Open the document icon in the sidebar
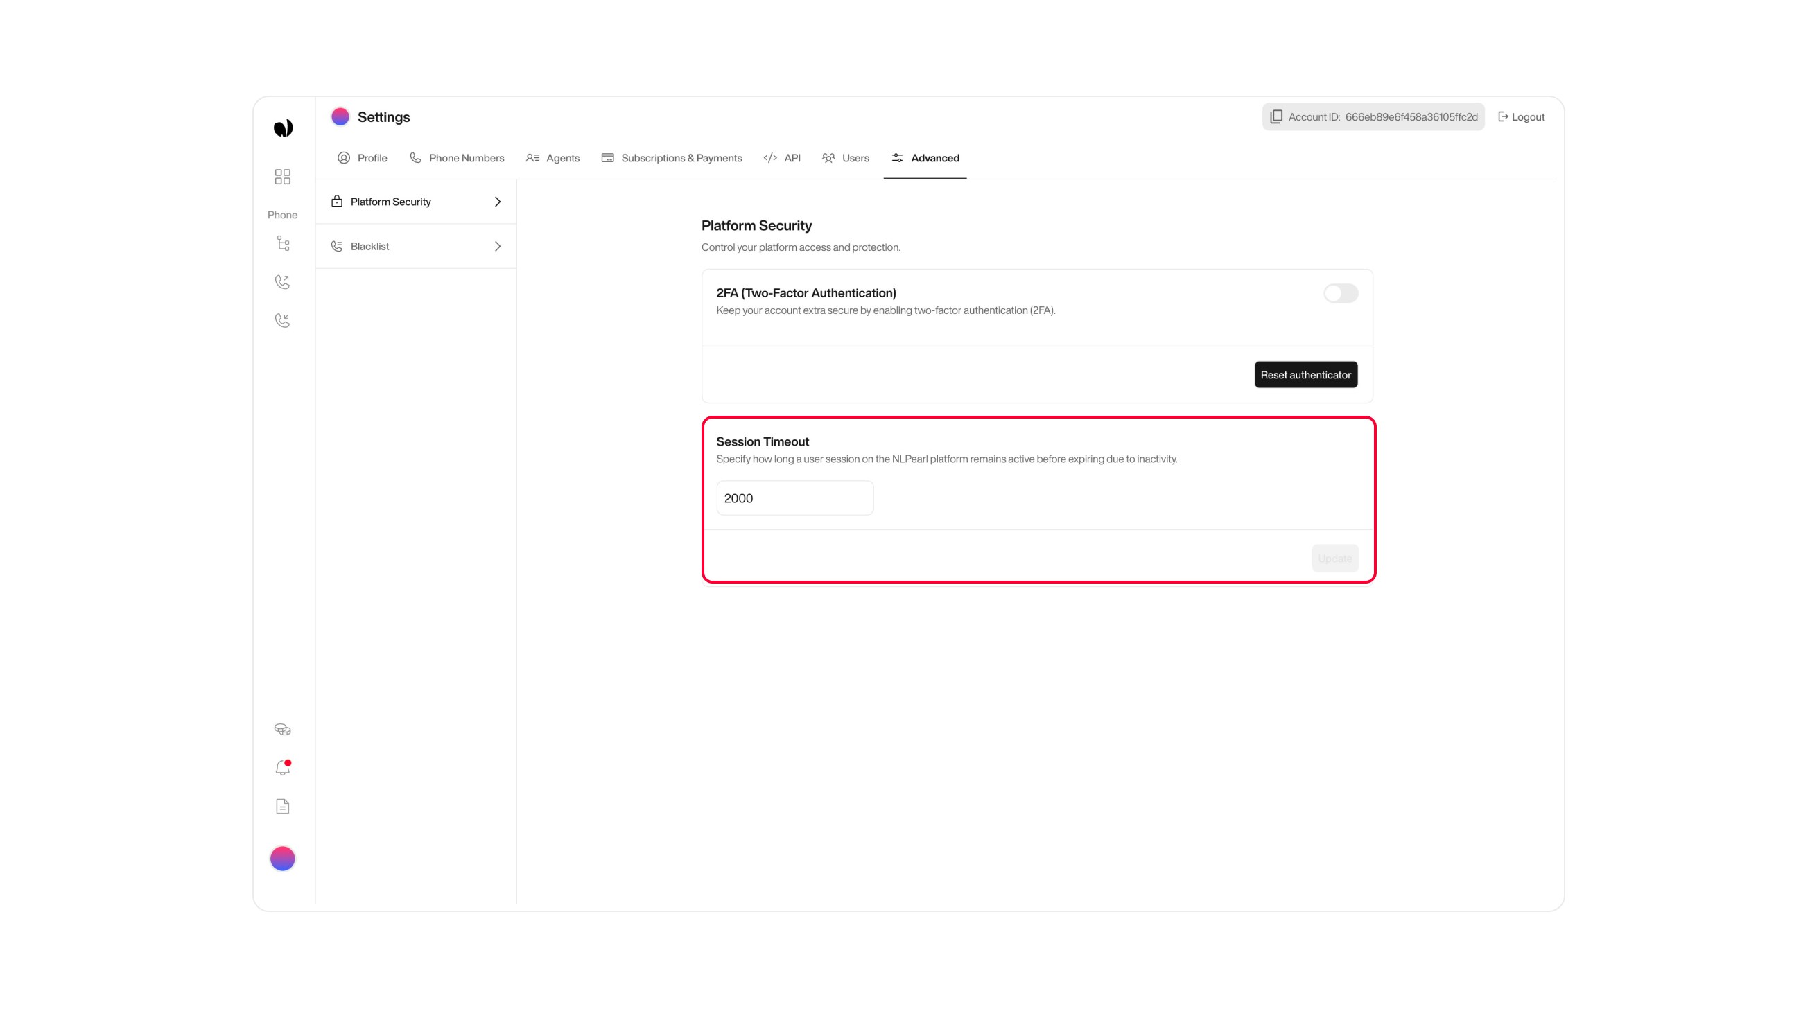 point(282,806)
